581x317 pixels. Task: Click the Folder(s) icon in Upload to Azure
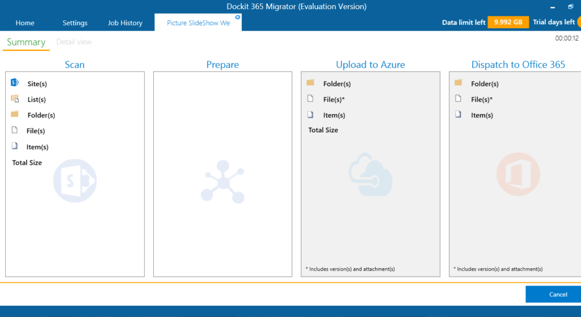pos(310,83)
